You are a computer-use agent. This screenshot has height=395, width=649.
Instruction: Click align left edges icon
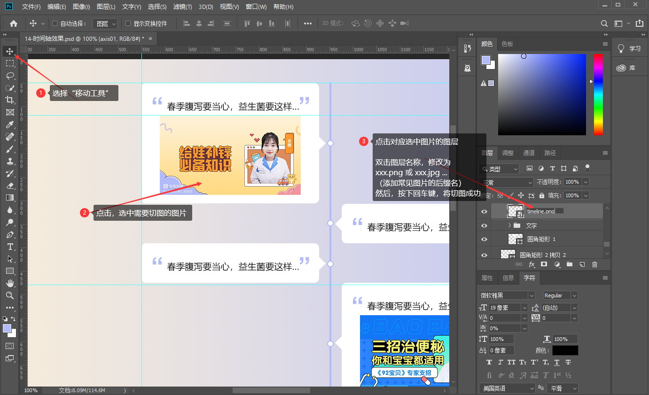click(x=187, y=23)
